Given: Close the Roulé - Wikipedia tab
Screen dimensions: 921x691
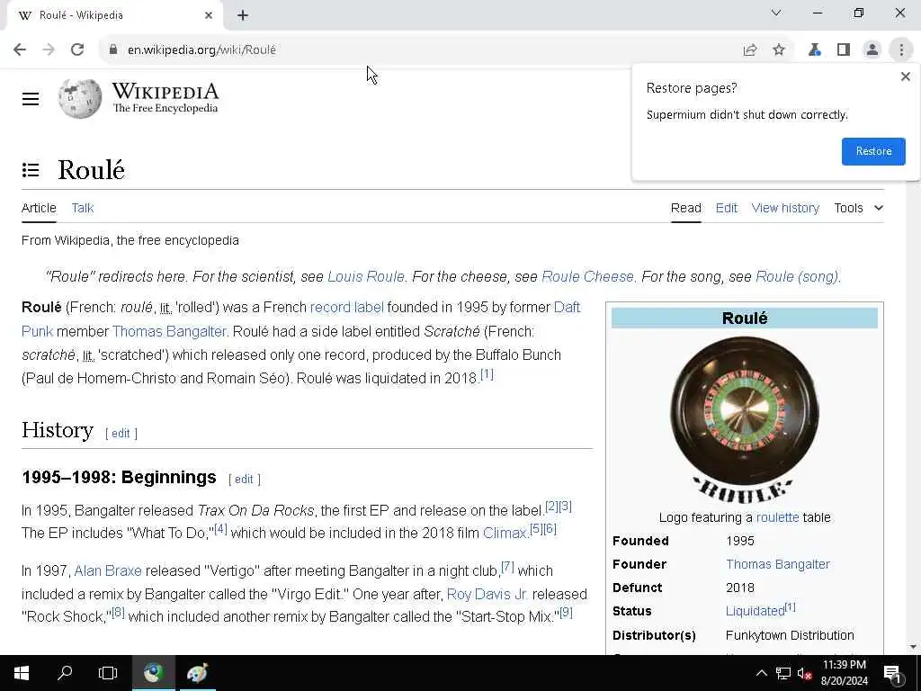Looking at the screenshot, I should coord(209,16).
